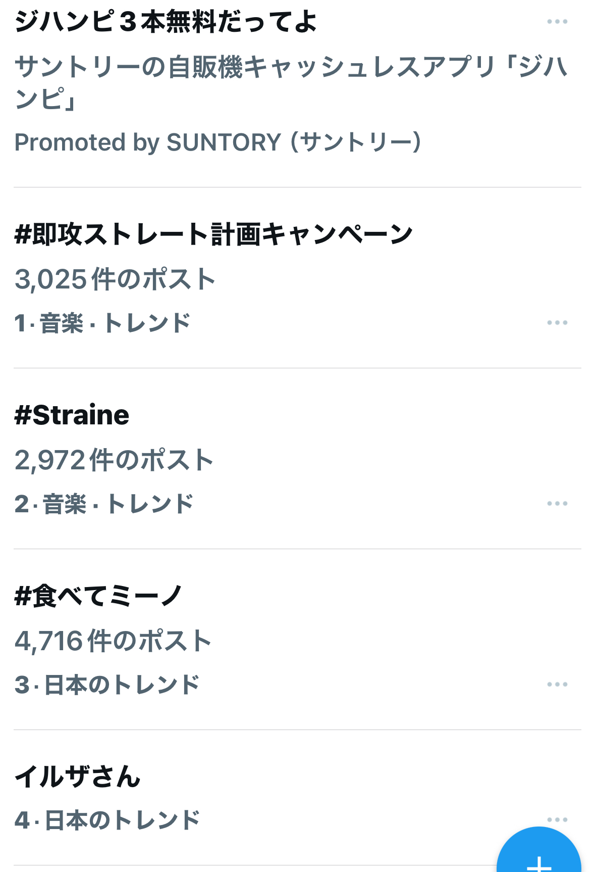Tap the 2,972件のポスト count

(x=114, y=460)
